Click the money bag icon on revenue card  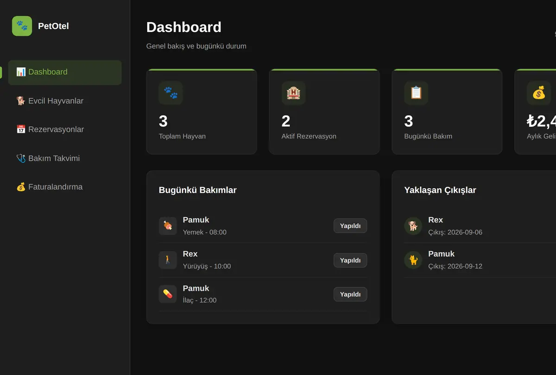click(x=539, y=93)
